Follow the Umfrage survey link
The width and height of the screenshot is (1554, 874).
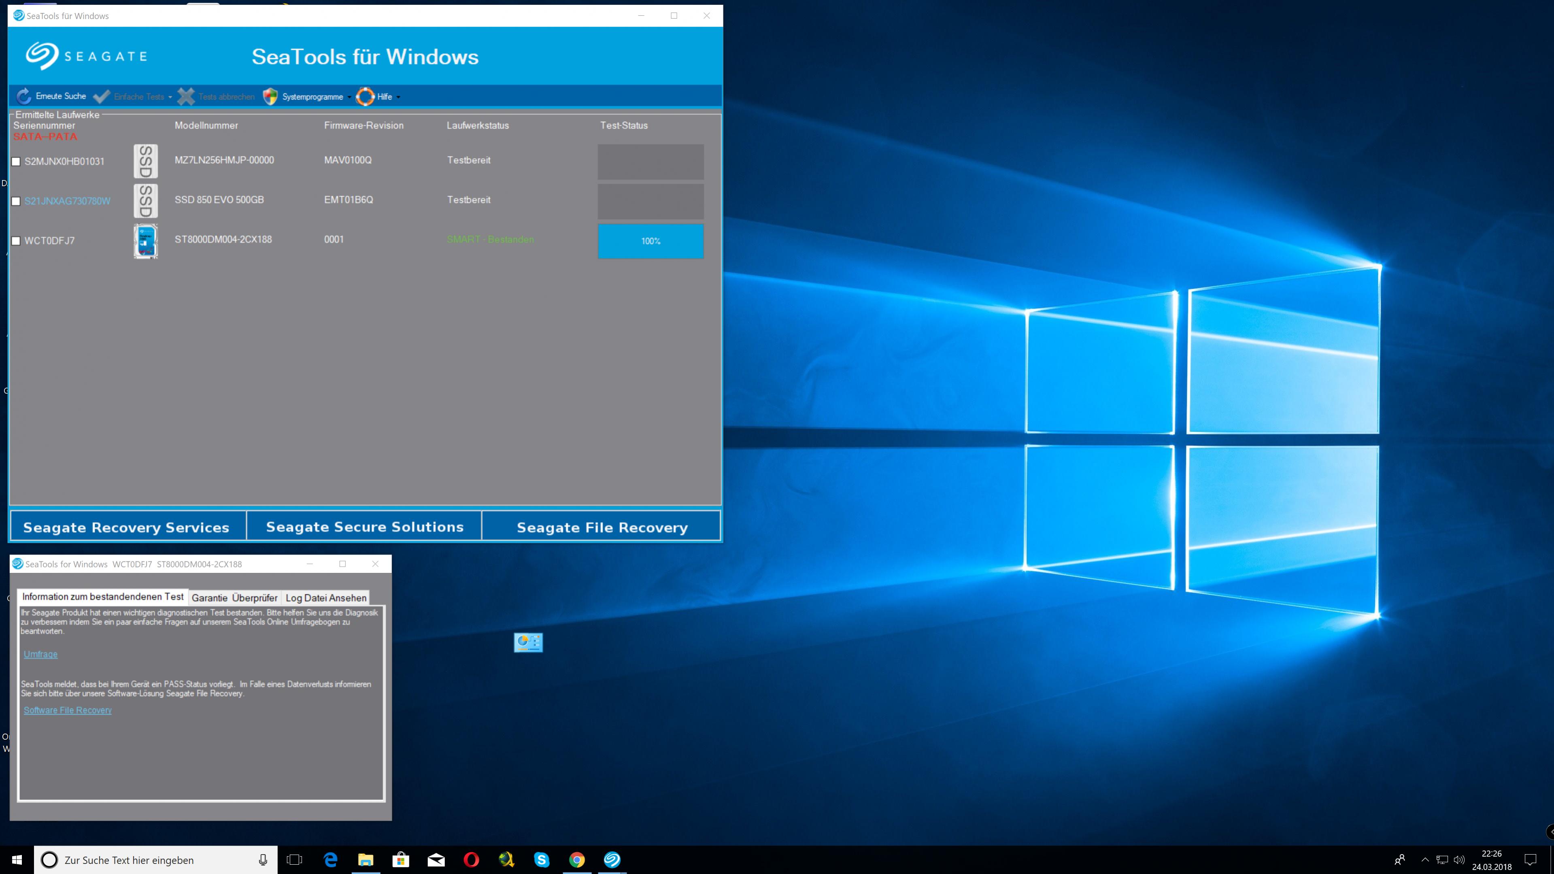41,655
